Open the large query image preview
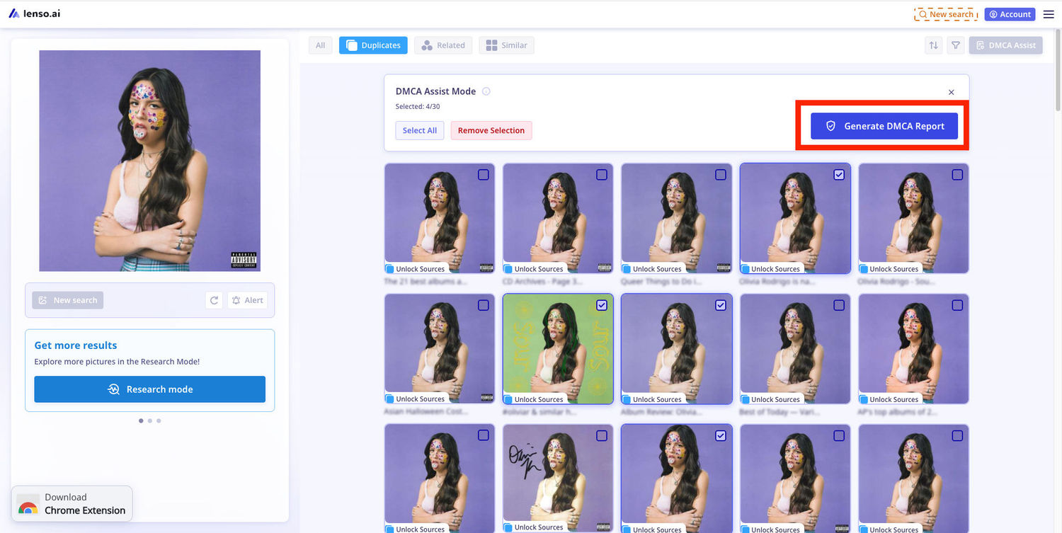1062x533 pixels. pyautogui.click(x=150, y=161)
